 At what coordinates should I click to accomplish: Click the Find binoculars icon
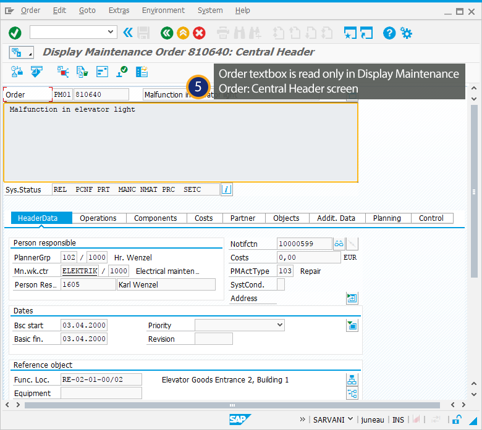[x=240, y=33]
